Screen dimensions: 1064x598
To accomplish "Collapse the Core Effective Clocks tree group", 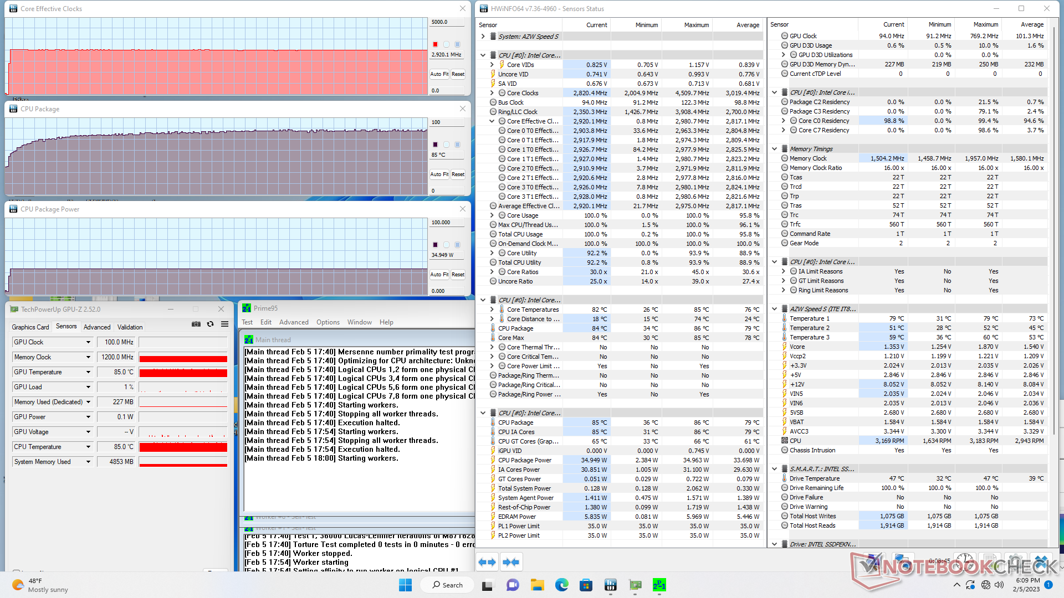I will point(492,121).
